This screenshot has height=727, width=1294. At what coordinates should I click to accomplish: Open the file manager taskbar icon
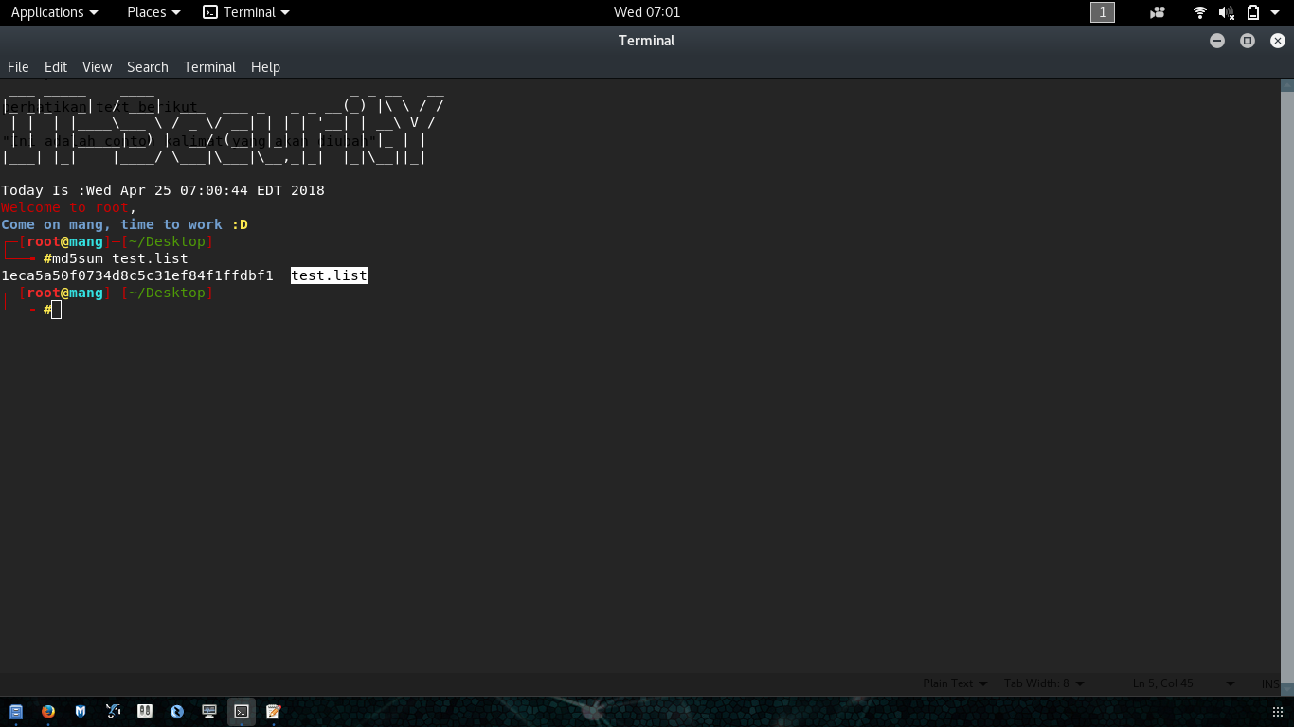[15, 711]
